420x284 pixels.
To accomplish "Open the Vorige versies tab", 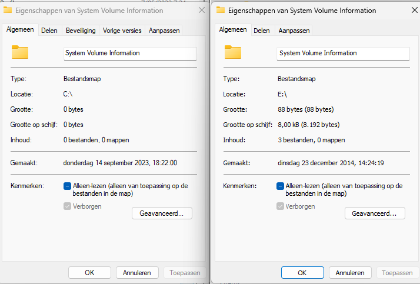I will pos(122,31).
